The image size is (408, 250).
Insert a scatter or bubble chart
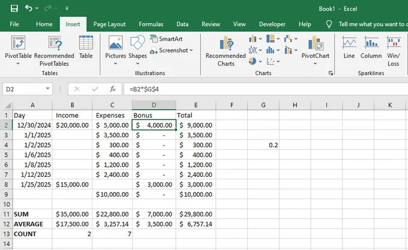pyautogui.click(x=272, y=61)
